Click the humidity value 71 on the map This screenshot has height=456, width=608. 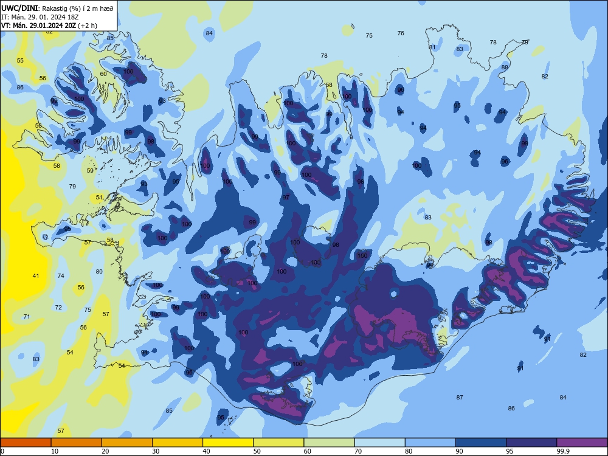(x=26, y=316)
